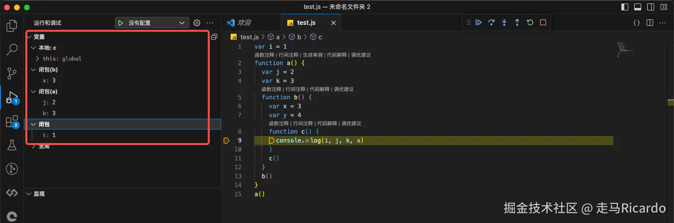Image resolution: width=674 pixels, height=223 pixels.
Task: Open the editor more actions ellipsis
Action: tap(663, 23)
